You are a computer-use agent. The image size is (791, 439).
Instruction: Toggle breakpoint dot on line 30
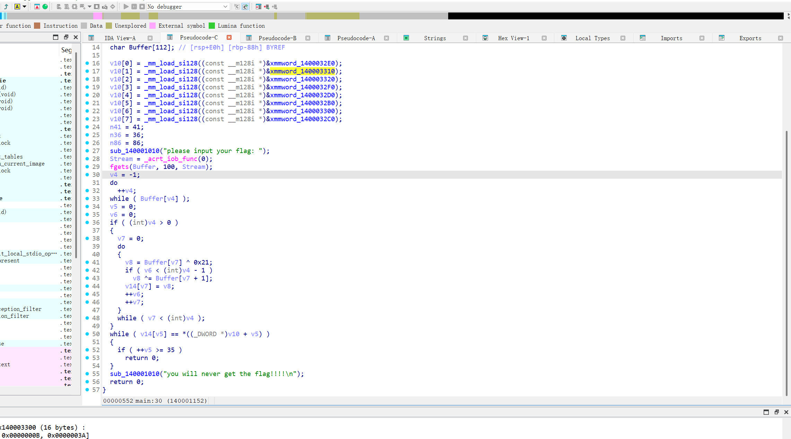coord(87,175)
